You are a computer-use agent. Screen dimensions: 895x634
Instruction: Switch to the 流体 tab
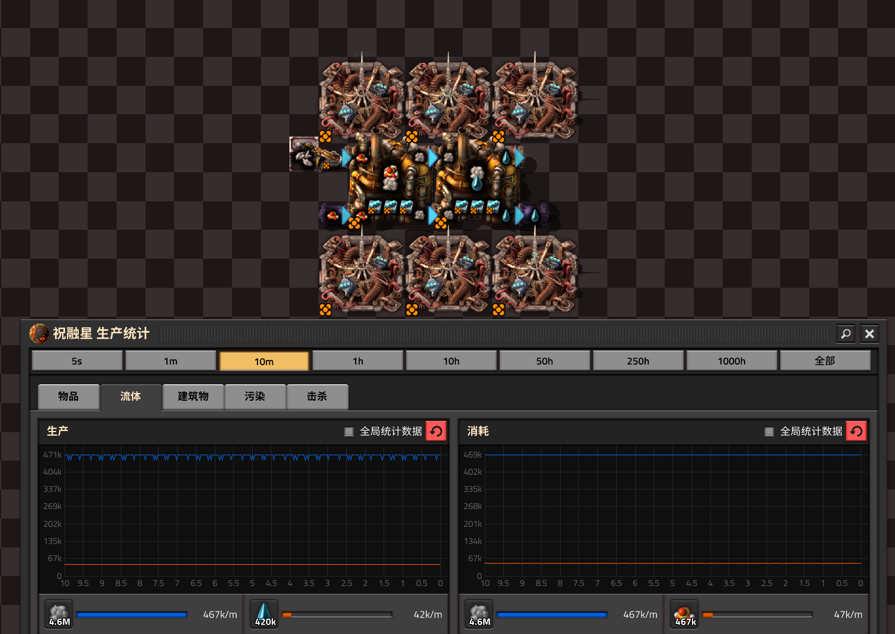(x=131, y=397)
